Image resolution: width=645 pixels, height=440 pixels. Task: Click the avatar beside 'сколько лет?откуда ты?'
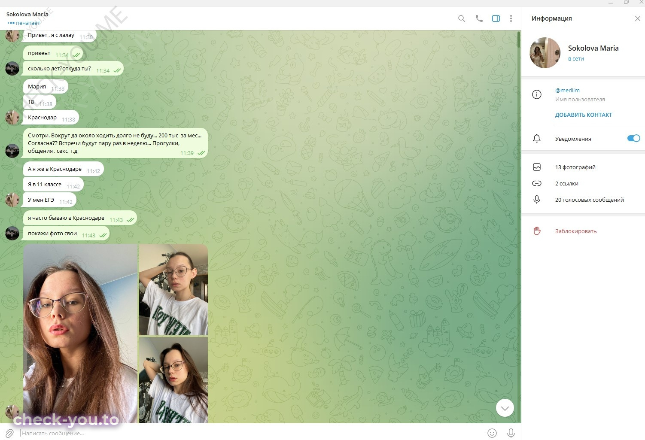click(12, 69)
